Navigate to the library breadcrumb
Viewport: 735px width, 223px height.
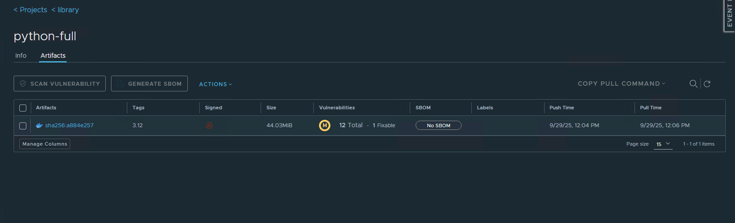tap(65, 10)
